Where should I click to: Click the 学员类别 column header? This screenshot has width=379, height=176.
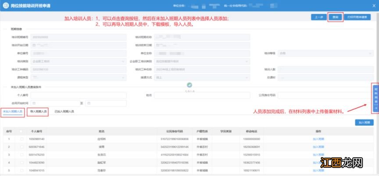(226, 131)
